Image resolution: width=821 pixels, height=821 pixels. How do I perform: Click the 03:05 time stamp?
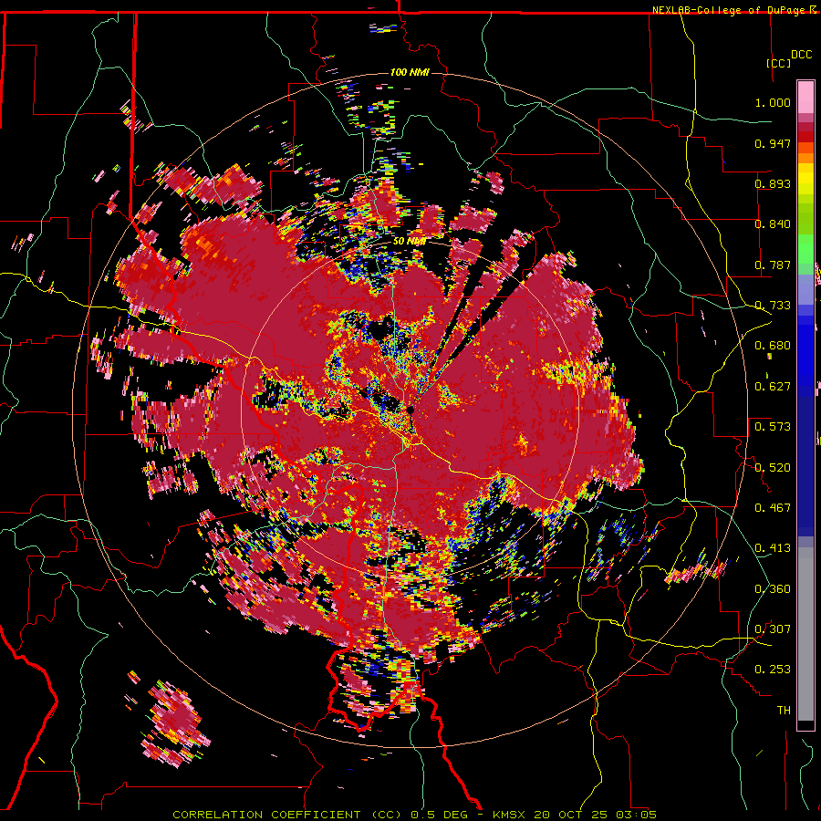click(636, 815)
